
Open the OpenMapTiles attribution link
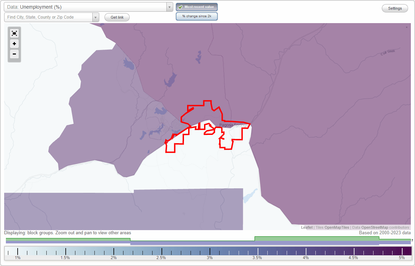point(336,228)
